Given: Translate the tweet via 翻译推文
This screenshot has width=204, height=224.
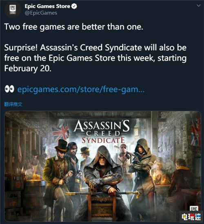Looking at the screenshot, I should [13, 104].
